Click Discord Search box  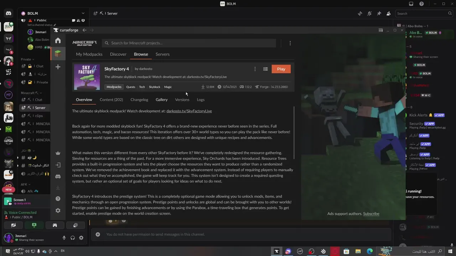[424, 14]
